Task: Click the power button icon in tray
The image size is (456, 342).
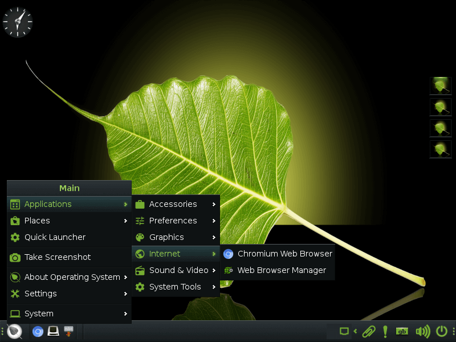Action: [441, 331]
